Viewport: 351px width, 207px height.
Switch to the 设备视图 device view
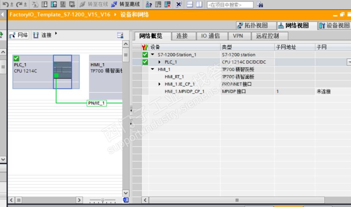[334, 25]
